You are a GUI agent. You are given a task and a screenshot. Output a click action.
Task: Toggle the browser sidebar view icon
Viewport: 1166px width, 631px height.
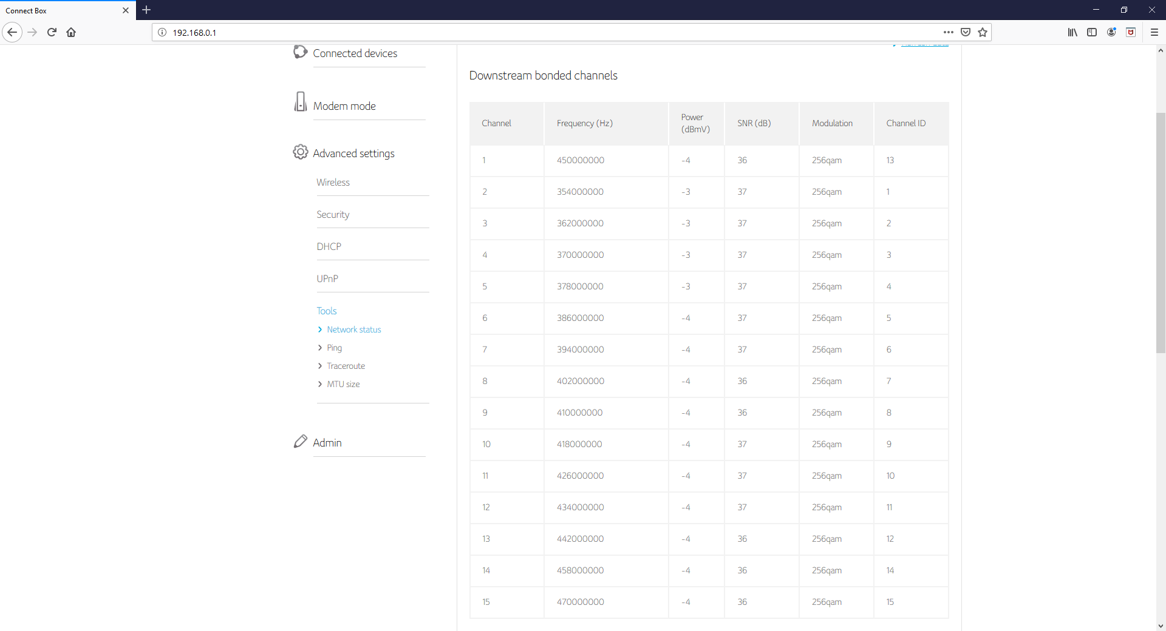tap(1092, 32)
